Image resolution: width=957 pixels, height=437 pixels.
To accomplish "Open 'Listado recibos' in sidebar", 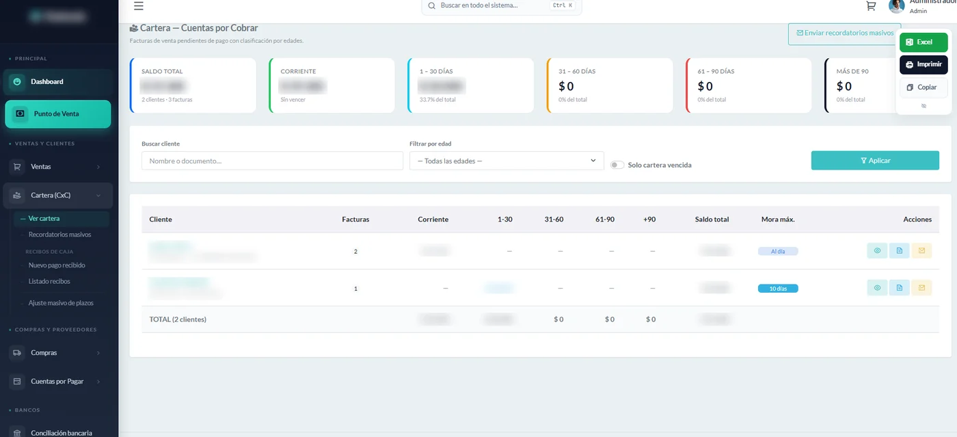I will click(x=49, y=281).
